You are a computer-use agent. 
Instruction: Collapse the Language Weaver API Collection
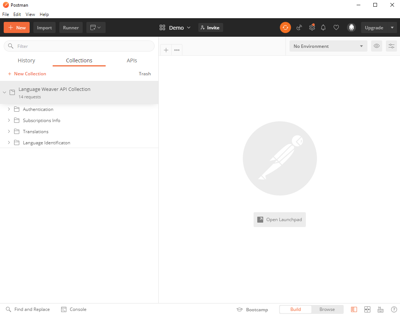tap(4, 92)
